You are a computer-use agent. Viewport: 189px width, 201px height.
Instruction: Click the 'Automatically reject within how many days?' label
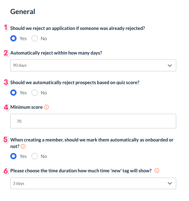(x=56, y=53)
